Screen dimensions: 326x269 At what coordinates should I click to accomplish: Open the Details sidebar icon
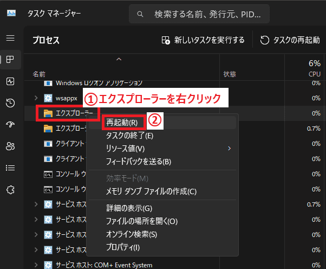click(x=10, y=168)
